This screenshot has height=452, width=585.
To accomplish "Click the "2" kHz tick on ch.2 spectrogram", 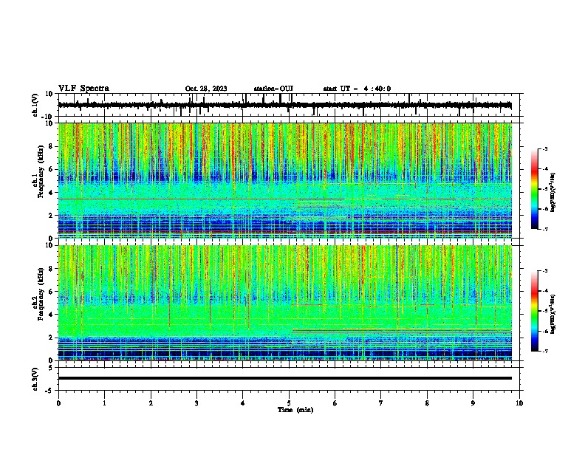I will point(52,338).
